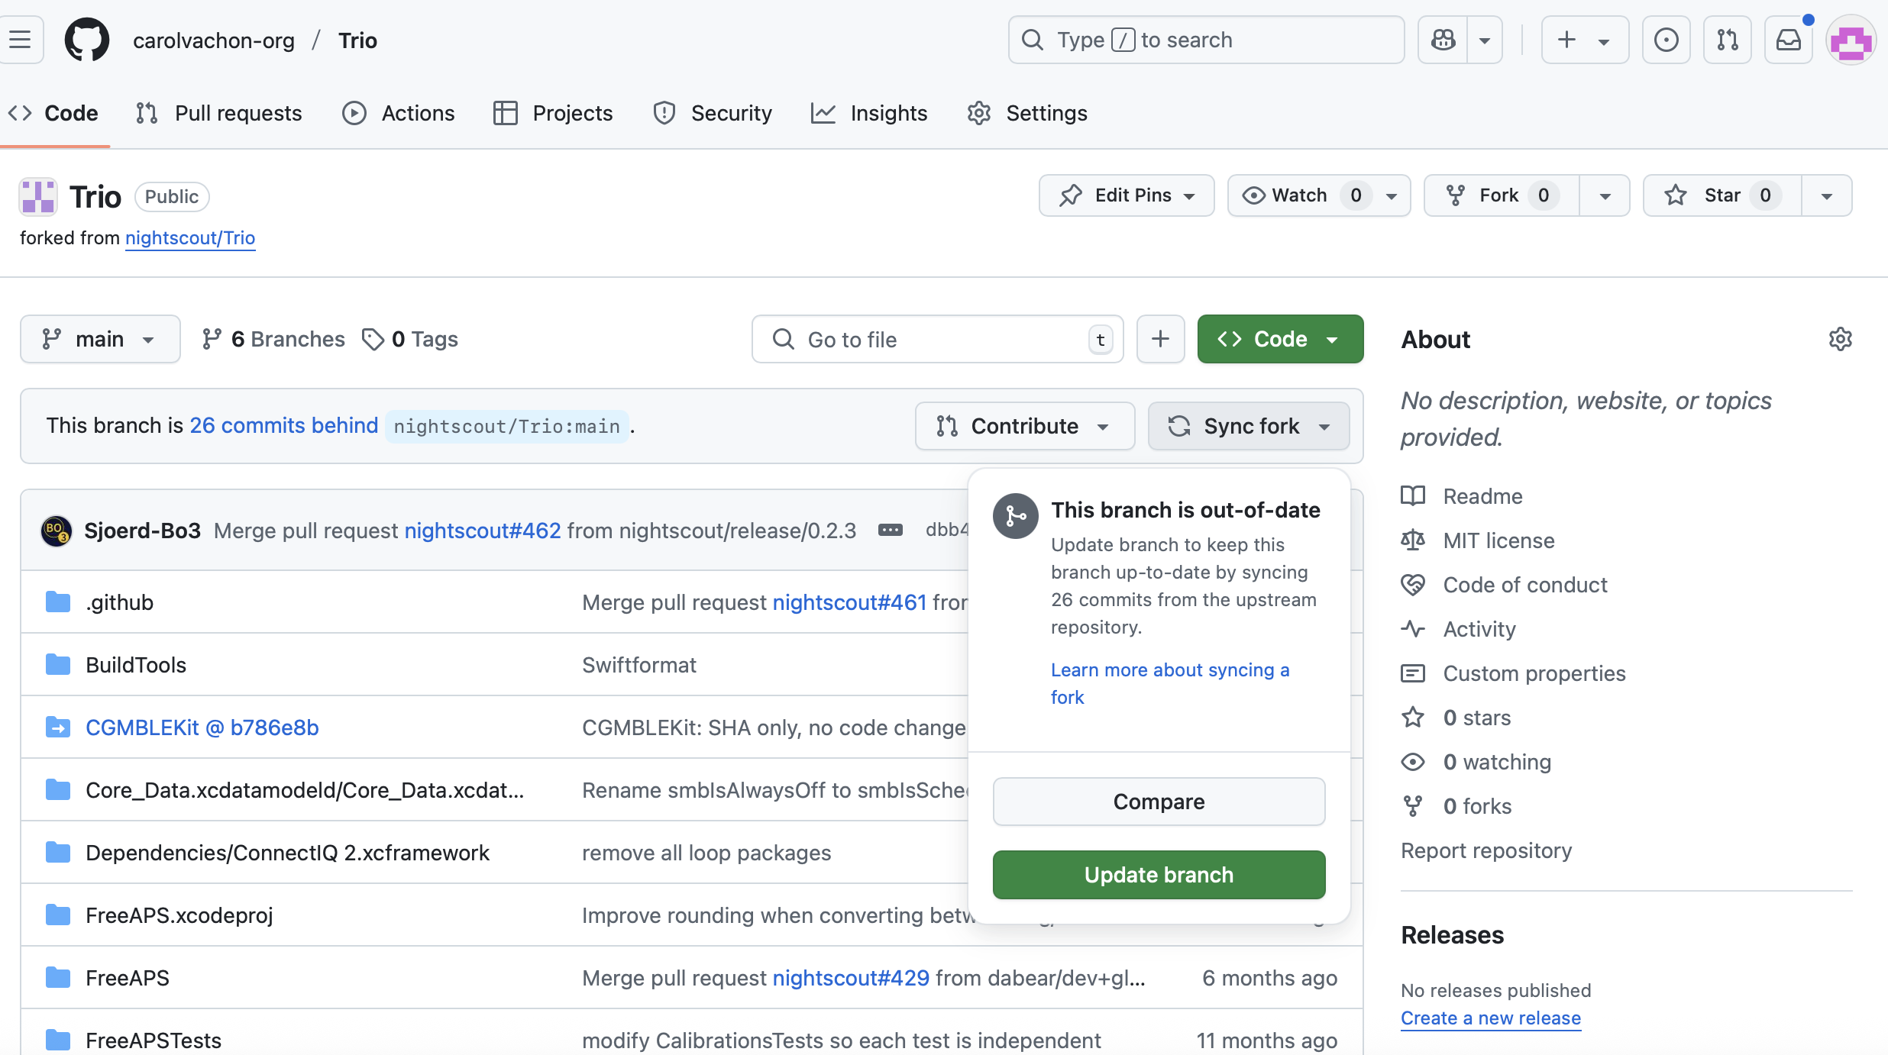Open the green Code dropdown button
The height and width of the screenshot is (1055, 1888).
(x=1281, y=339)
